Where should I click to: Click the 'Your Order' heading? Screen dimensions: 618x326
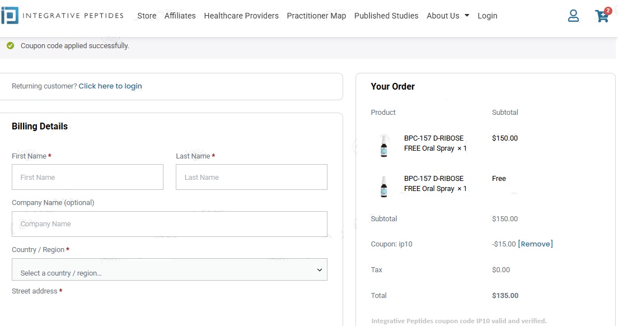coord(392,86)
